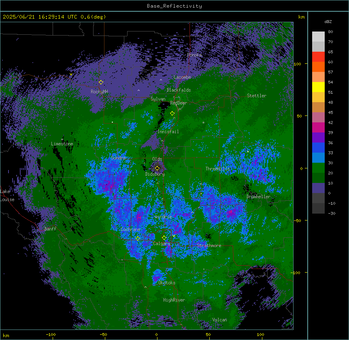Pick the light blue 30–33 dBZ legend swatch

pos(318,158)
